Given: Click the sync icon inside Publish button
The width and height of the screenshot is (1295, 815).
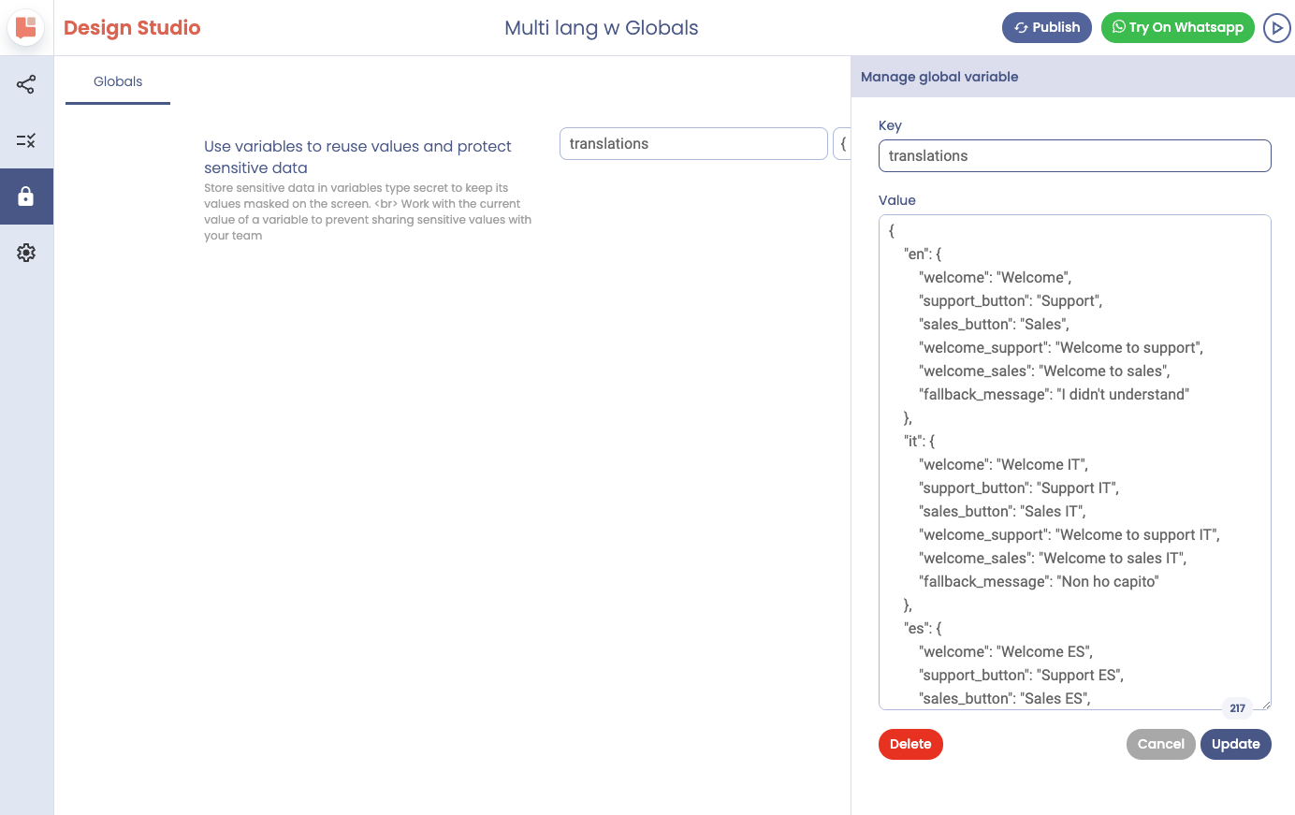Looking at the screenshot, I should [x=1021, y=27].
